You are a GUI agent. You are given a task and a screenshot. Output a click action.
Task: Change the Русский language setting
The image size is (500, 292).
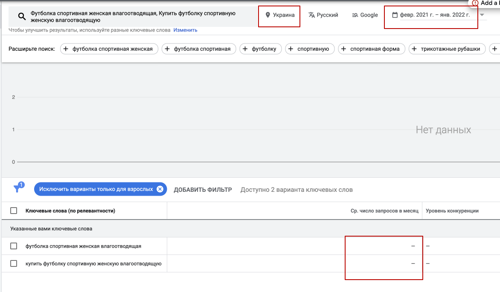[323, 15]
